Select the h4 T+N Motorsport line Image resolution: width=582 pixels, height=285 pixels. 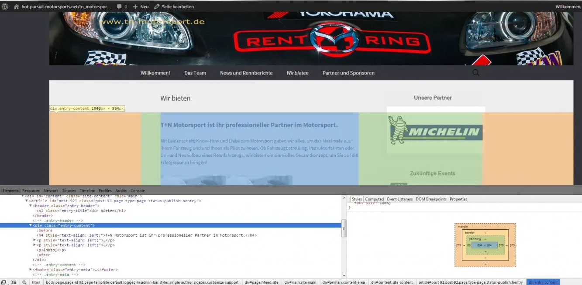[x=147, y=235]
